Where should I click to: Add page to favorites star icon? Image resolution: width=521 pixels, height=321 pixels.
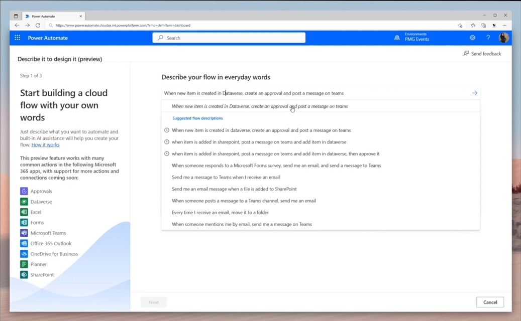coord(460,25)
